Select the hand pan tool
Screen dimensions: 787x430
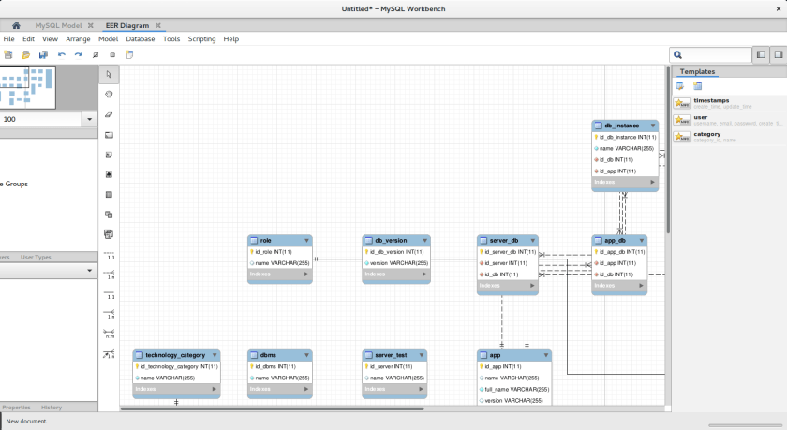[109, 95]
